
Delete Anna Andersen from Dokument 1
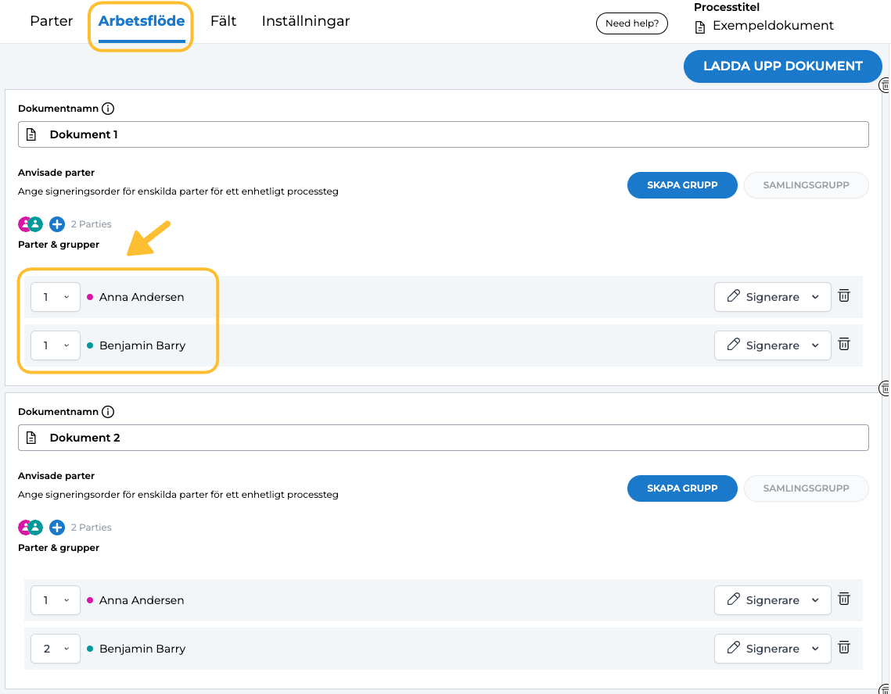(x=844, y=296)
